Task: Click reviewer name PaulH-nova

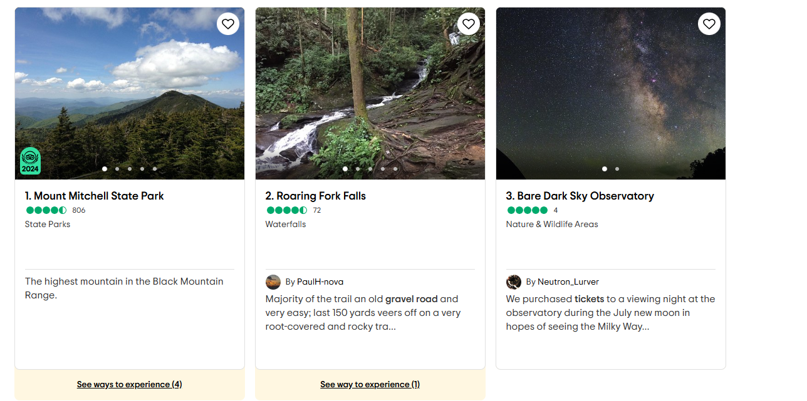Action: pos(320,282)
